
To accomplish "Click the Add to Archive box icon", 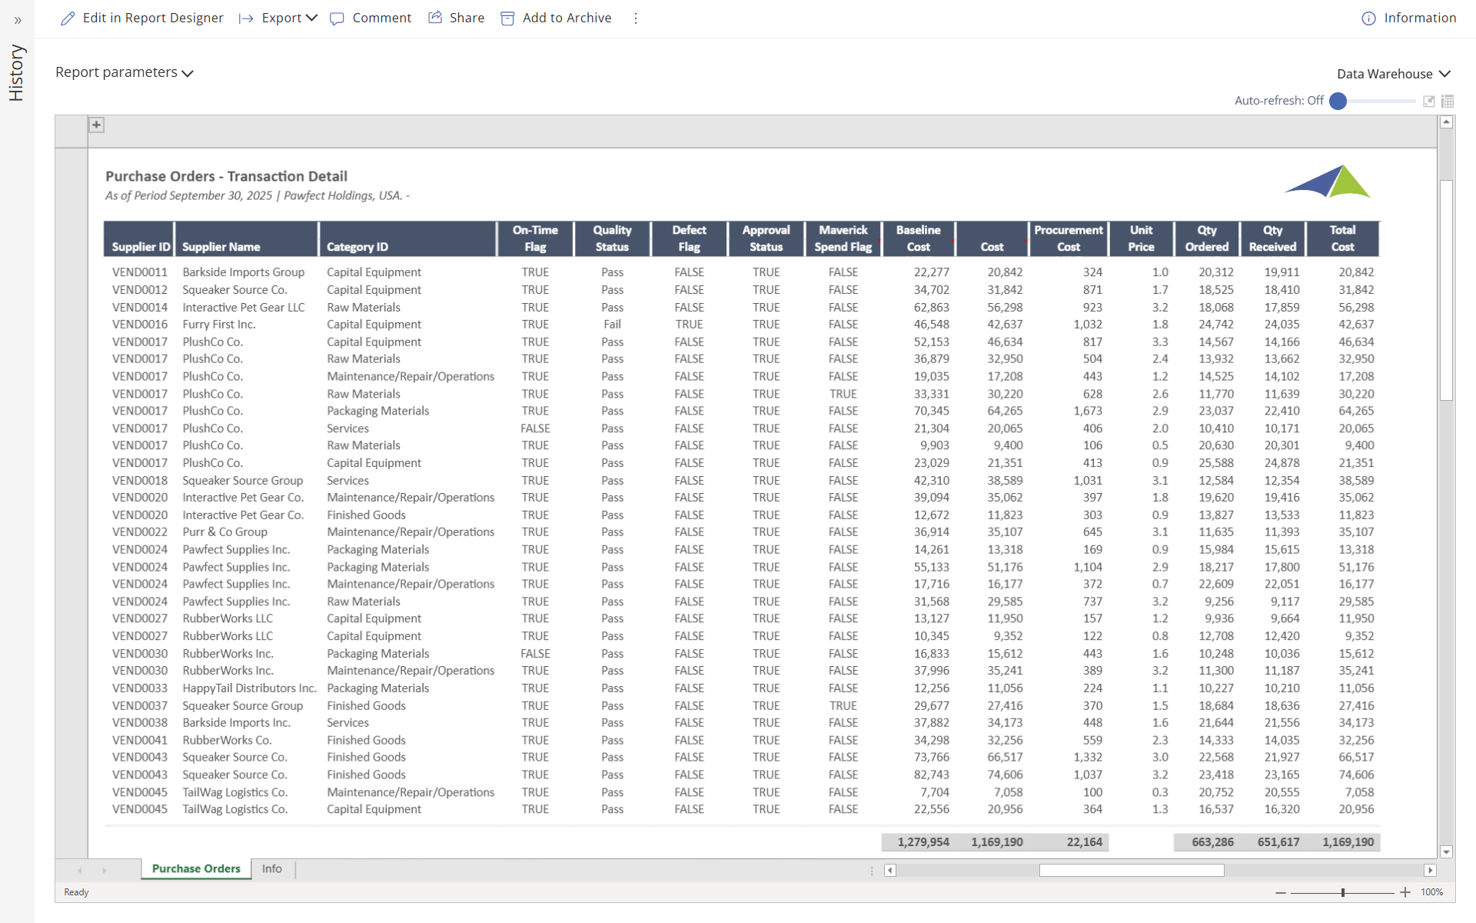I will point(507,18).
